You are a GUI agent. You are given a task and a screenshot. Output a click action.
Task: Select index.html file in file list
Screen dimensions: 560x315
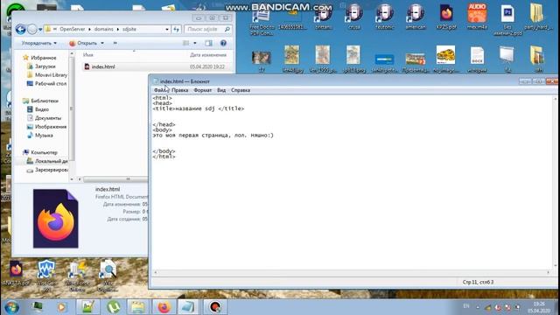click(157, 66)
